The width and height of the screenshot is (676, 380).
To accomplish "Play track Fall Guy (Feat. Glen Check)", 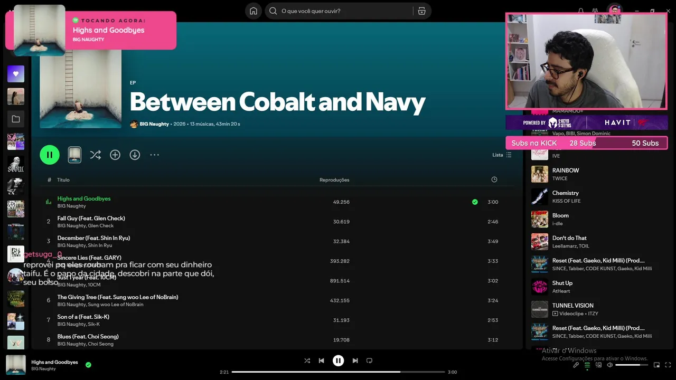I will (91, 218).
